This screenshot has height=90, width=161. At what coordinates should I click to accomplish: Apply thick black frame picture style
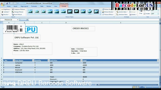pyautogui.click(x=76, y=11)
